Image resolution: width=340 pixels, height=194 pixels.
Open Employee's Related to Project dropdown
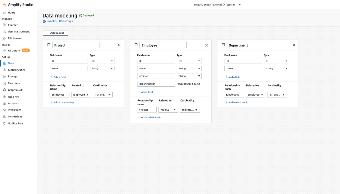(168, 110)
